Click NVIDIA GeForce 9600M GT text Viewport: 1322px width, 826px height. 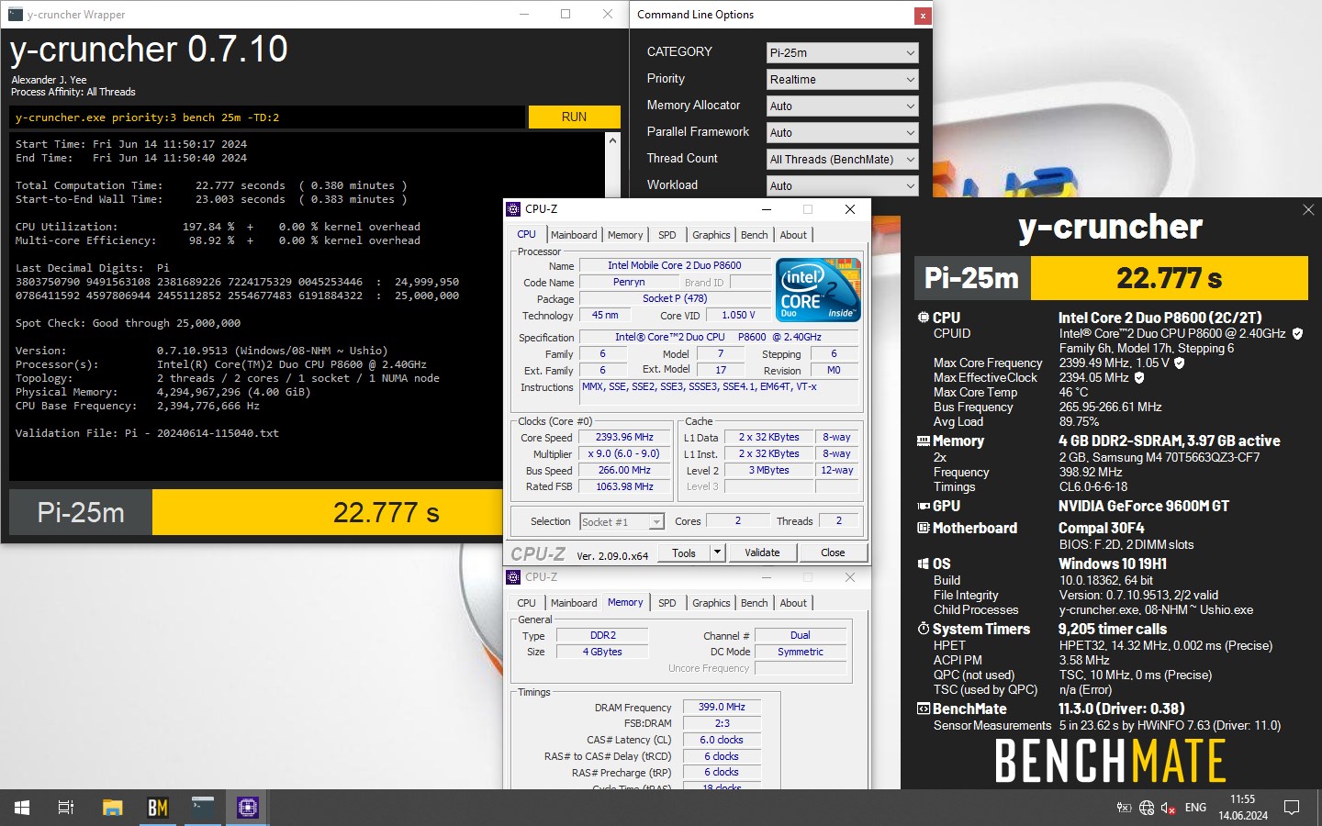[x=1143, y=507]
